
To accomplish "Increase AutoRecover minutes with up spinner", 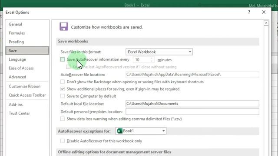I will click(152, 58).
